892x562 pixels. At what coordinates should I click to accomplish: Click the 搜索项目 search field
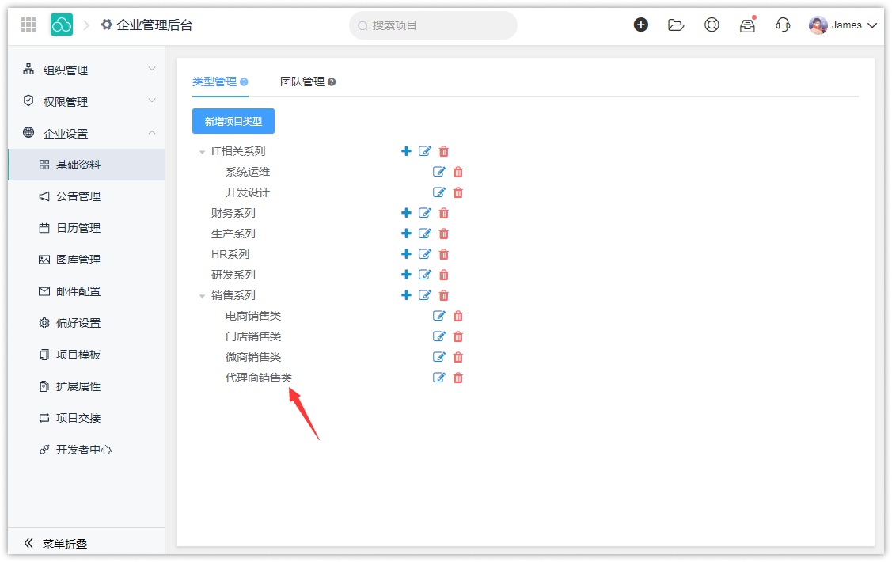(x=433, y=25)
